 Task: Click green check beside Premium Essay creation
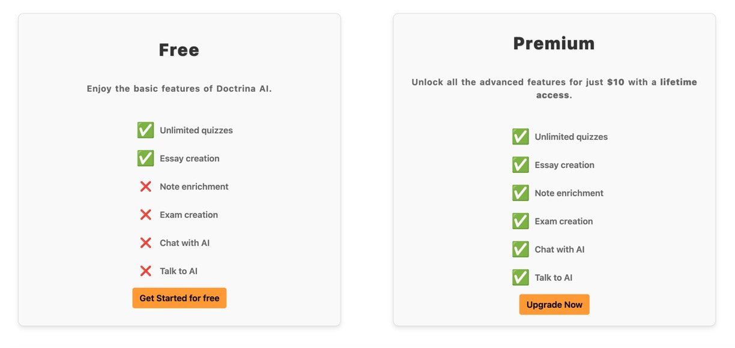tap(521, 165)
